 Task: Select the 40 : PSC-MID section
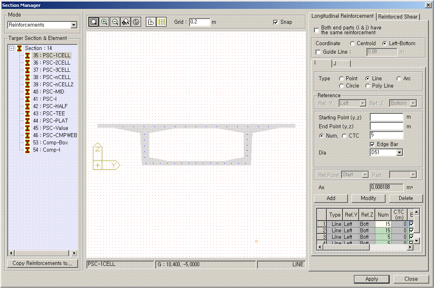pyautogui.click(x=53, y=92)
